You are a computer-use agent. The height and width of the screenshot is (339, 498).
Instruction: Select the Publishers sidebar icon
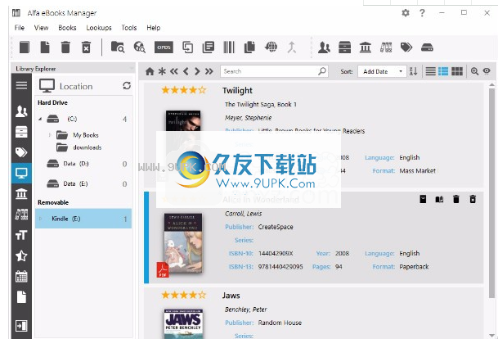click(x=21, y=194)
